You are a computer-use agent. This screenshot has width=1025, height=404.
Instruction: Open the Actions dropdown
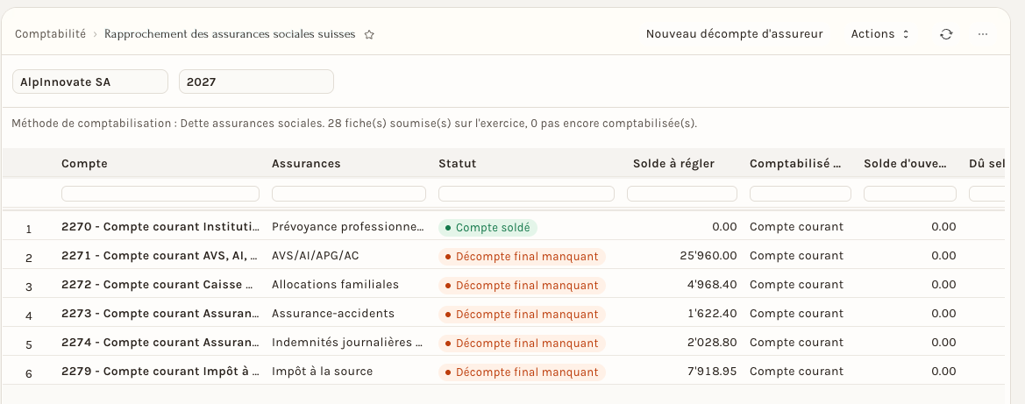point(879,34)
